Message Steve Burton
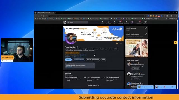179x100 pixels. point(135,79)
